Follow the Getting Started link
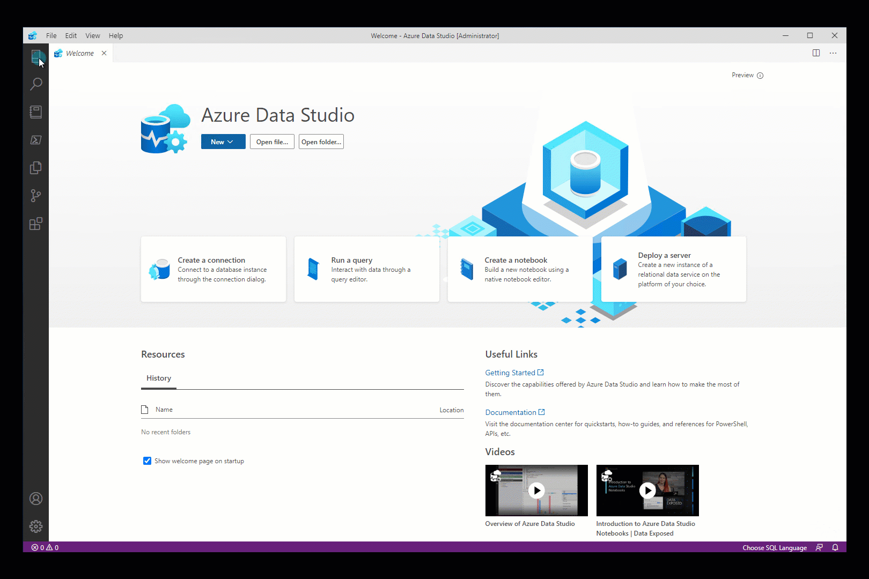 (x=510, y=373)
